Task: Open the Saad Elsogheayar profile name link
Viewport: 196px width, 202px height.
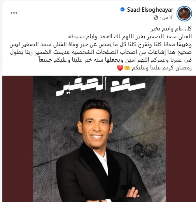Action: click(150, 10)
